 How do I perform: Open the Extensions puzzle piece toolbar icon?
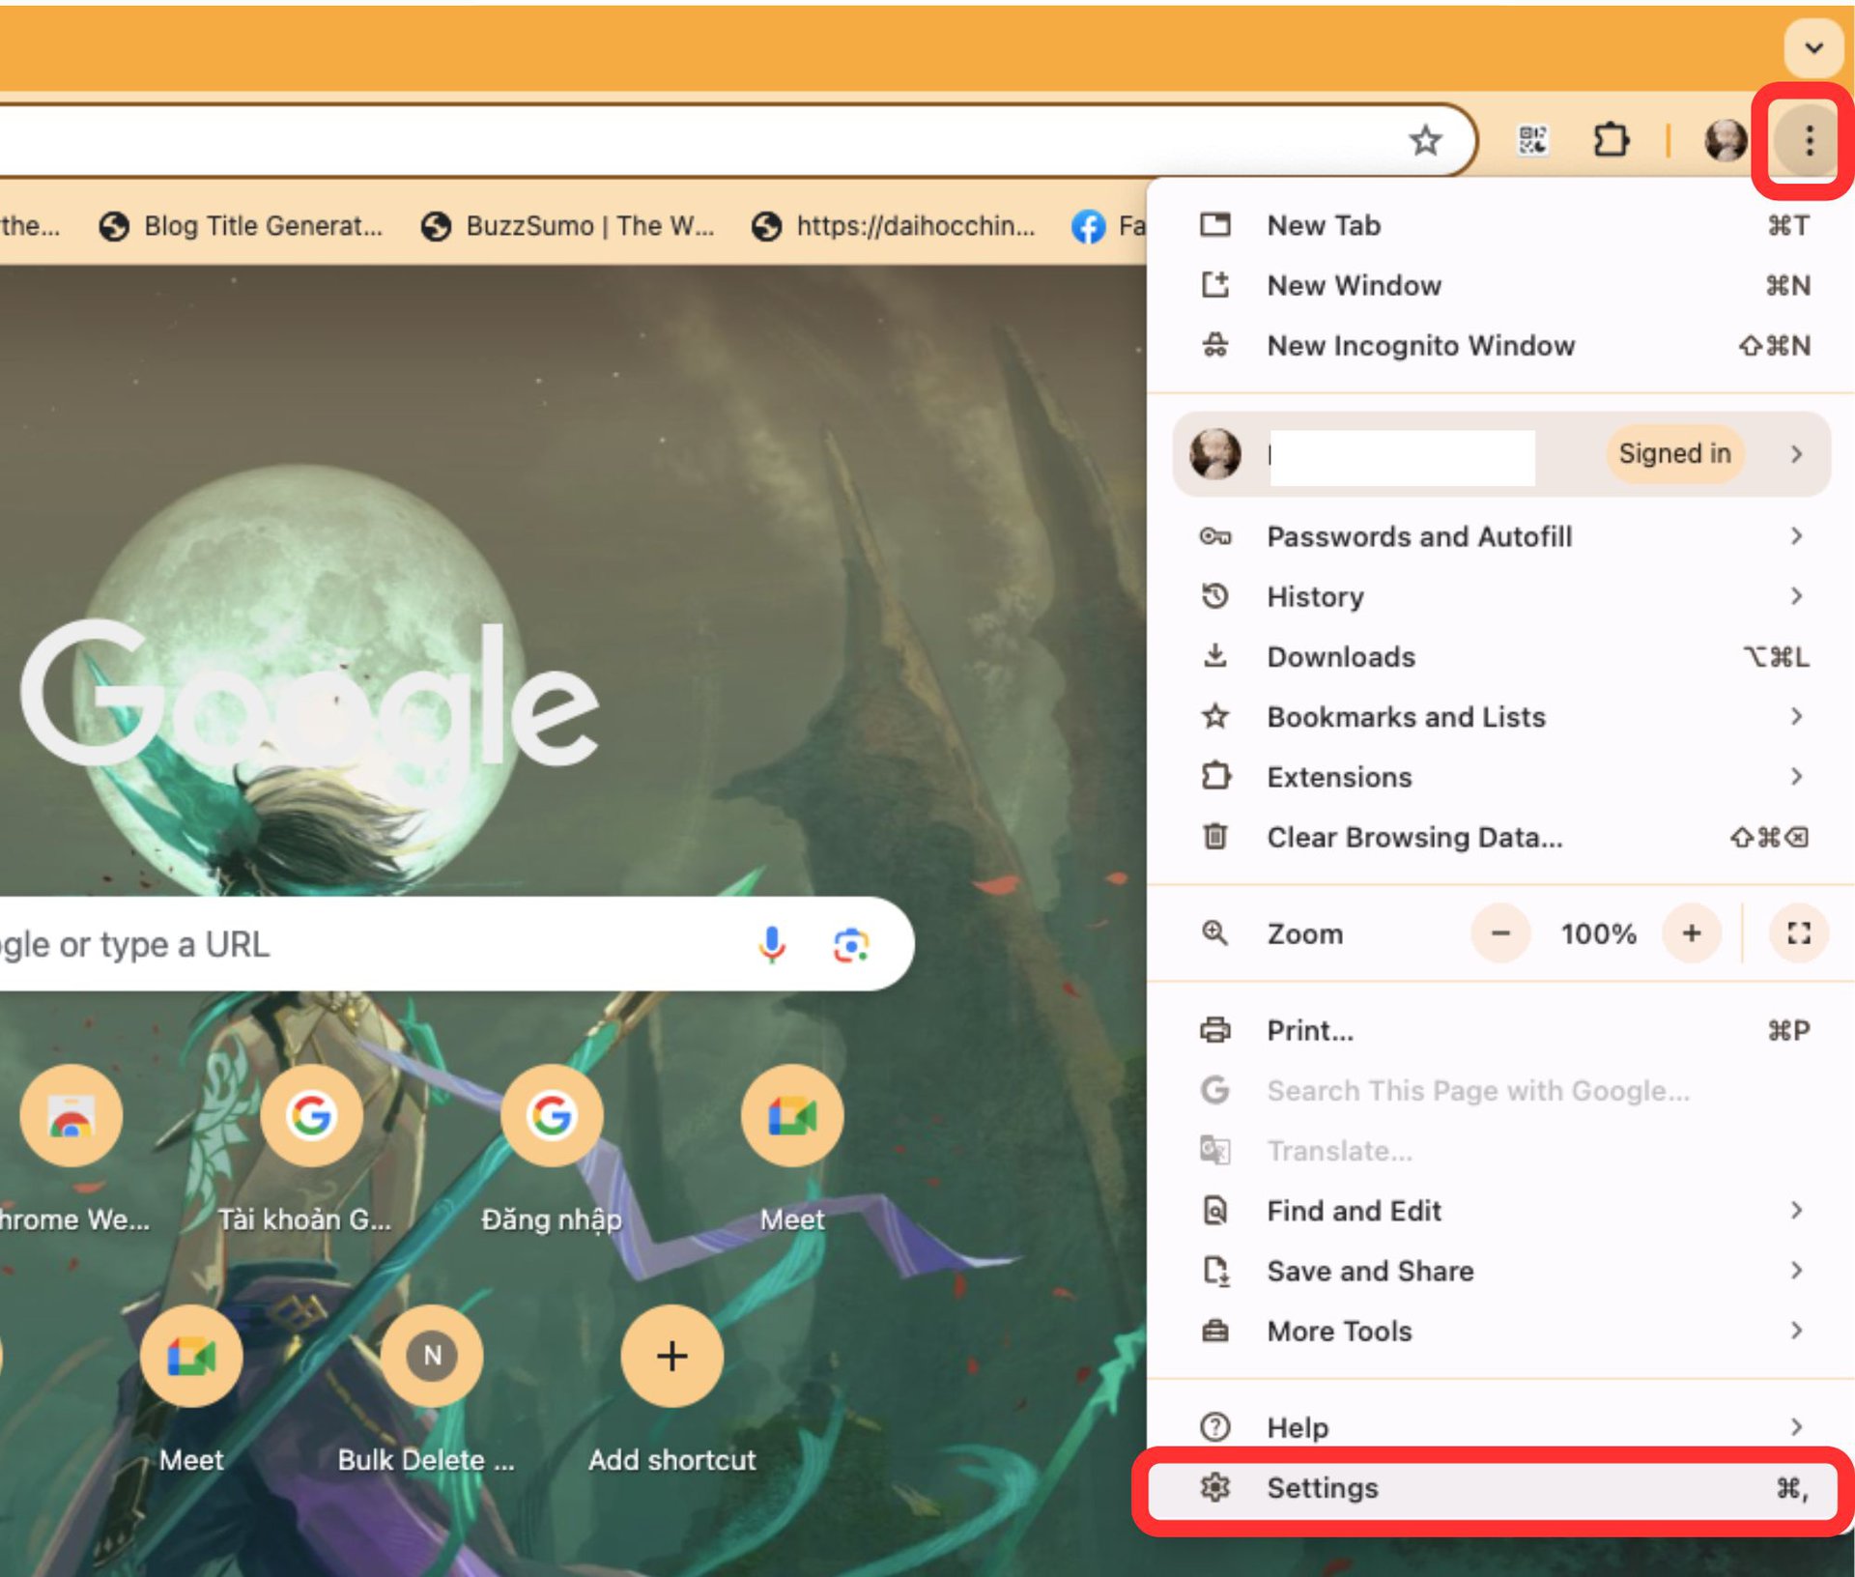point(1611,141)
